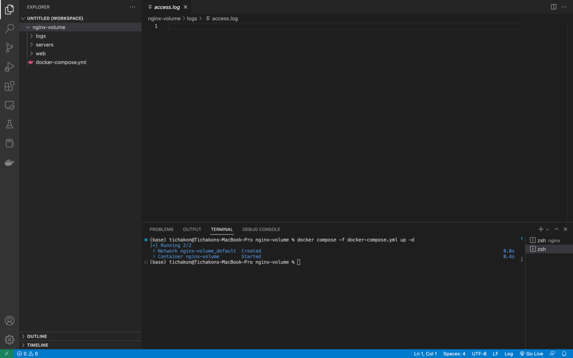Expand the OUTLINE section
Viewport: 573px width, 358px height.
click(37, 336)
